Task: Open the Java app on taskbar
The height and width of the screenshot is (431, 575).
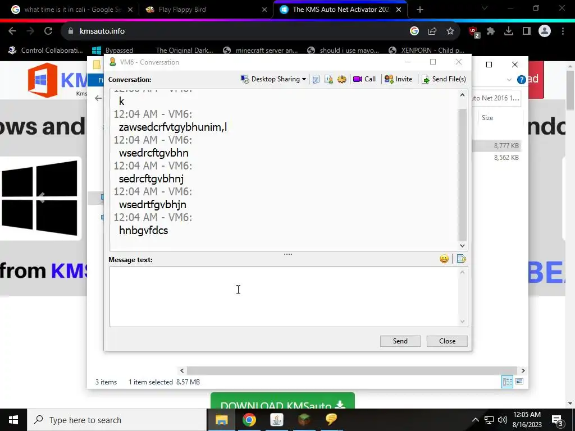Action: point(276,420)
